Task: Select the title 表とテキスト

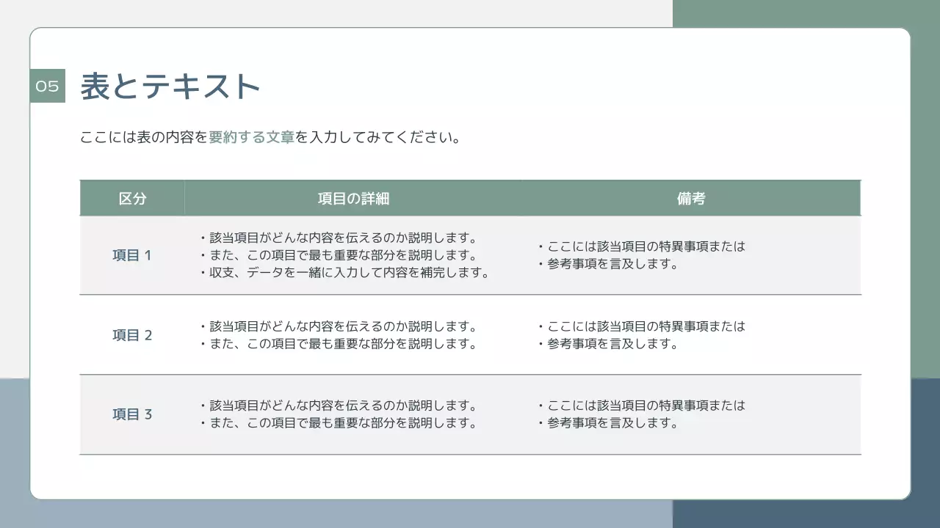Action: pos(169,84)
